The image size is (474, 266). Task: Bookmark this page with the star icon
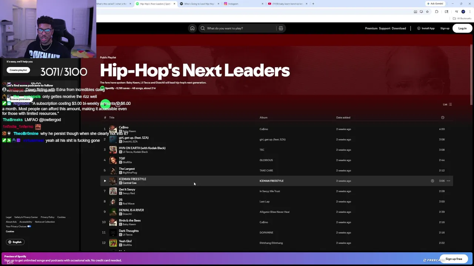click(x=427, y=11)
